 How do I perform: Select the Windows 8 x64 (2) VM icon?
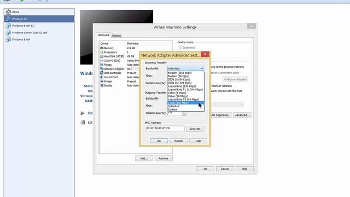click(x=8, y=26)
